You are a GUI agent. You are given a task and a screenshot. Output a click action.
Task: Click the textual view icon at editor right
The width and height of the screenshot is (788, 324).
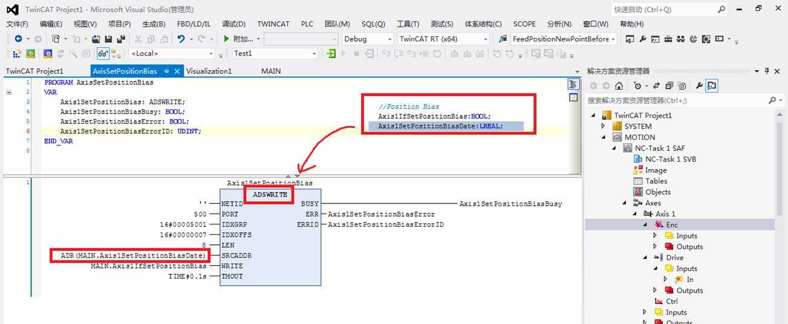[573, 84]
